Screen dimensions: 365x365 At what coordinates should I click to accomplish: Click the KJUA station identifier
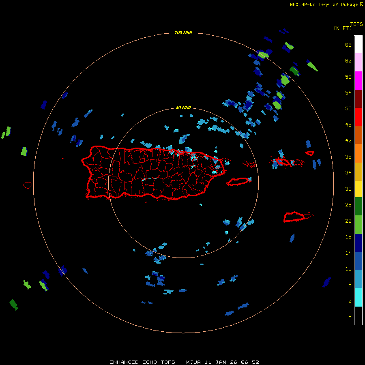point(193,362)
